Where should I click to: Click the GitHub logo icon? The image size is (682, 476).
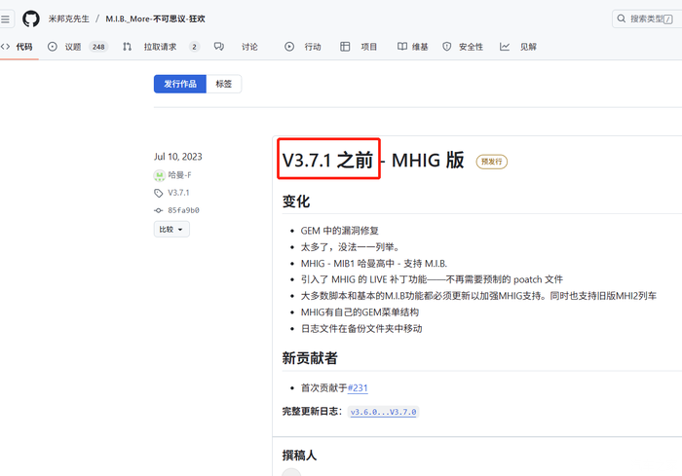coord(31,18)
